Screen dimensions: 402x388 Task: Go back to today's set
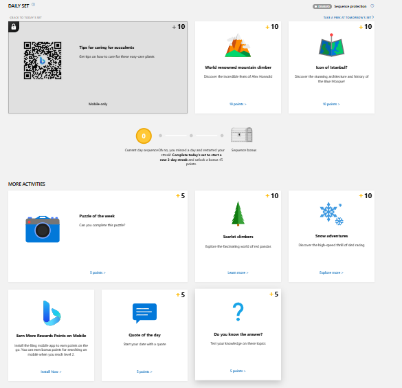click(x=25, y=17)
